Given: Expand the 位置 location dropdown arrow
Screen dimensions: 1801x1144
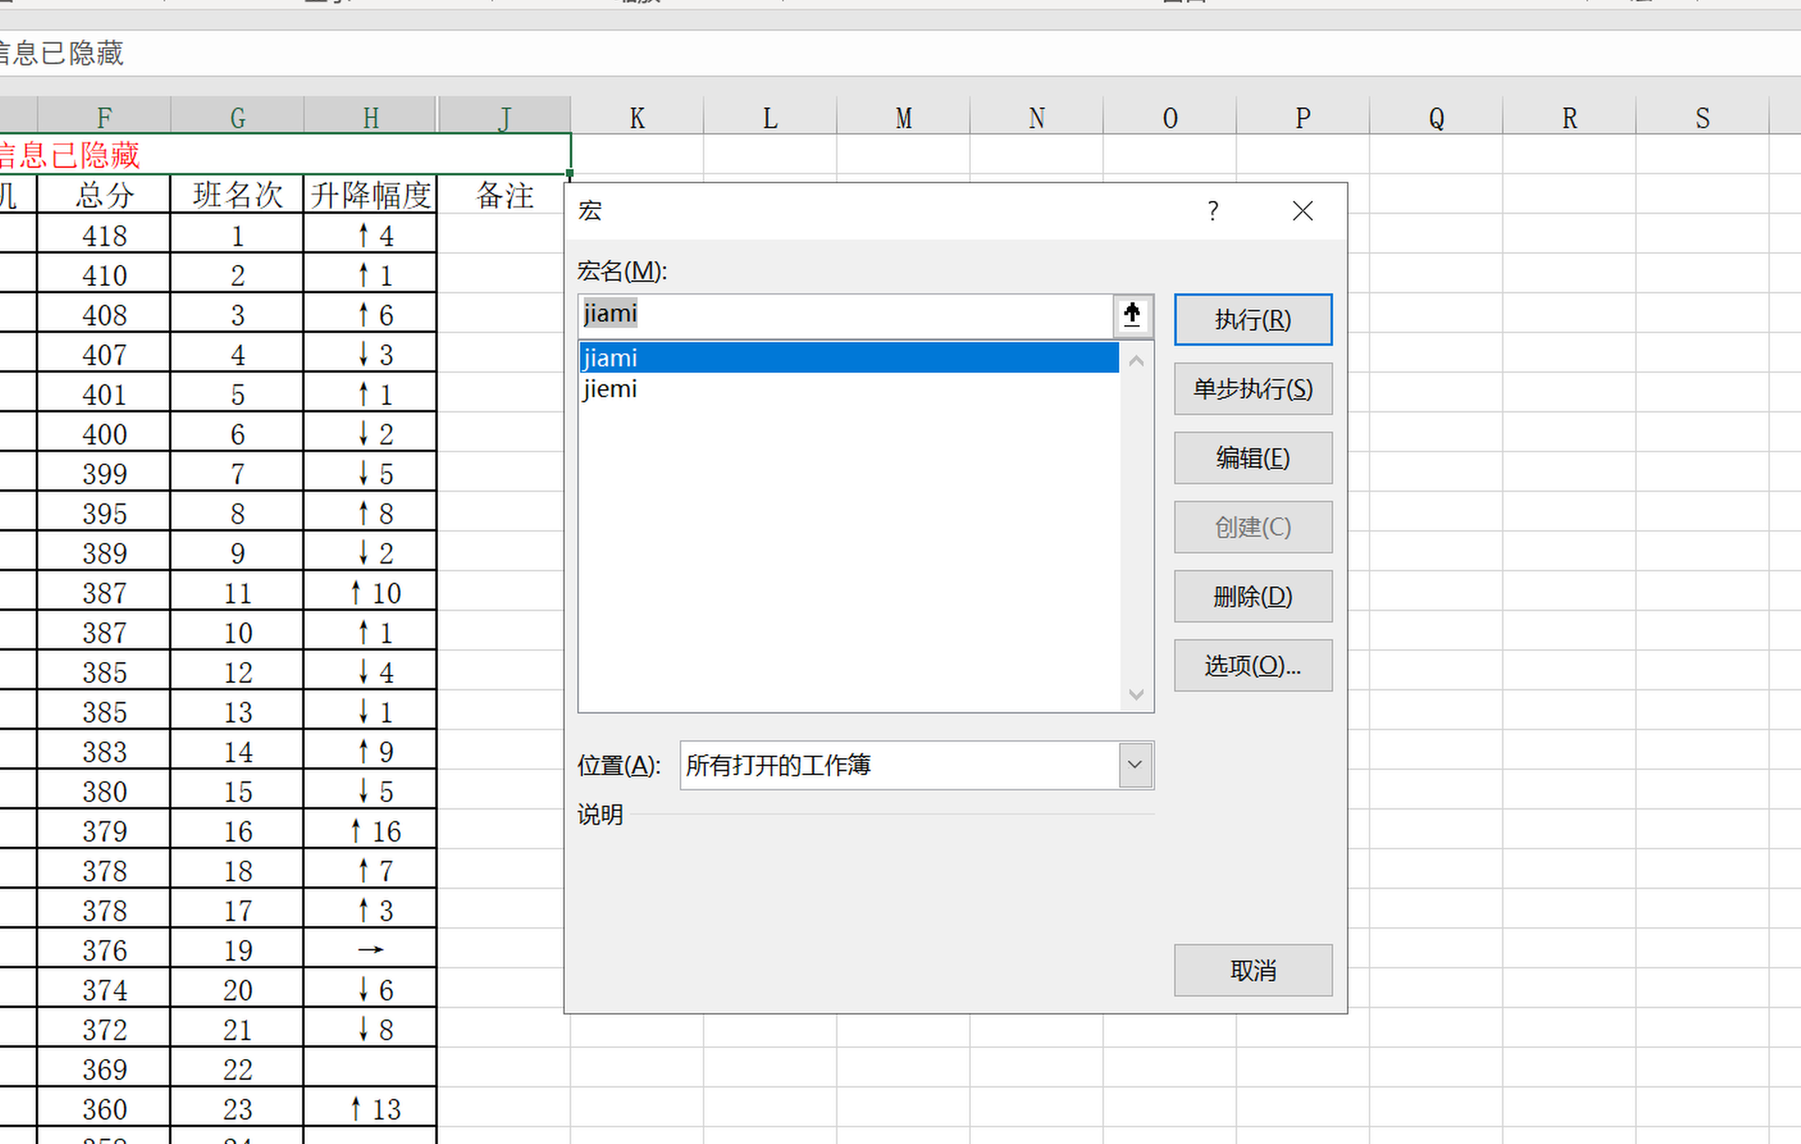Looking at the screenshot, I should (x=1135, y=765).
